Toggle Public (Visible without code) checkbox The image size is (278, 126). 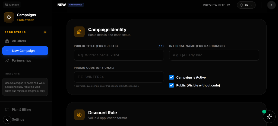(x=172, y=85)
